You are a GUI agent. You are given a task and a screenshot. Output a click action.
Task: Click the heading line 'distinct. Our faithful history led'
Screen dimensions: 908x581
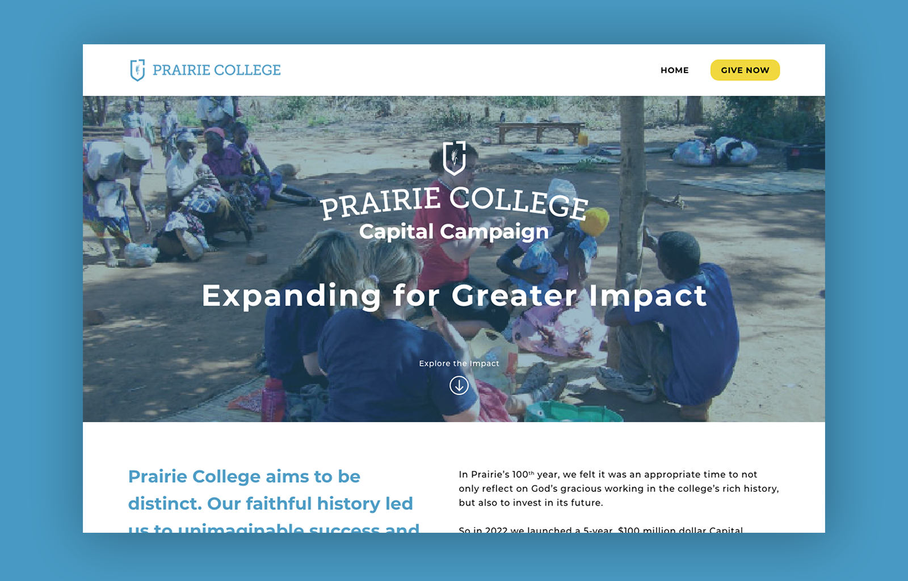click(x=270, y=504)
